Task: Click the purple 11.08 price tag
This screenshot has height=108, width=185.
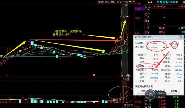Action: 139,9
